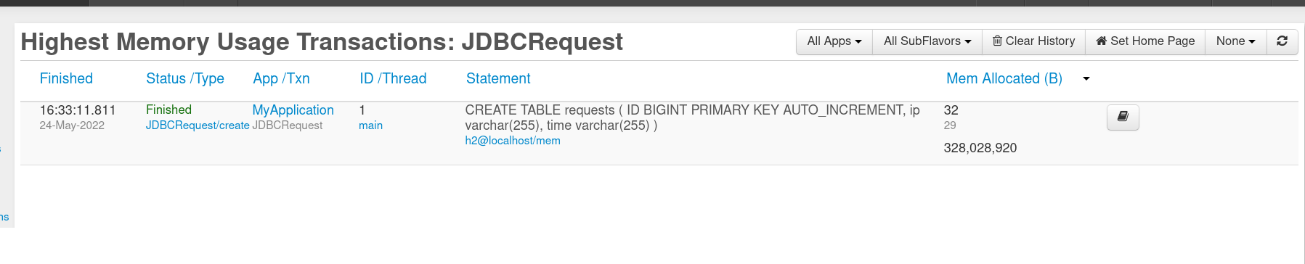
Task: Click the 328,028,920 memory value
Action: point(980,148)
